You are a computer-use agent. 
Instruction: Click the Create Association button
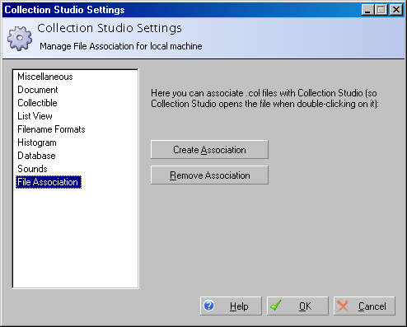point(209,150)
